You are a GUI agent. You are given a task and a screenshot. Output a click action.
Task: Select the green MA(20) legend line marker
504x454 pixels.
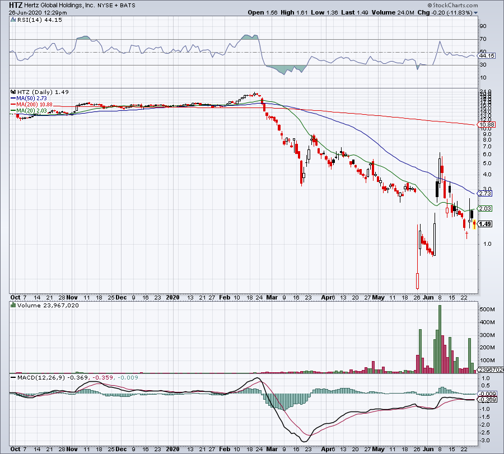click(13, 111)
